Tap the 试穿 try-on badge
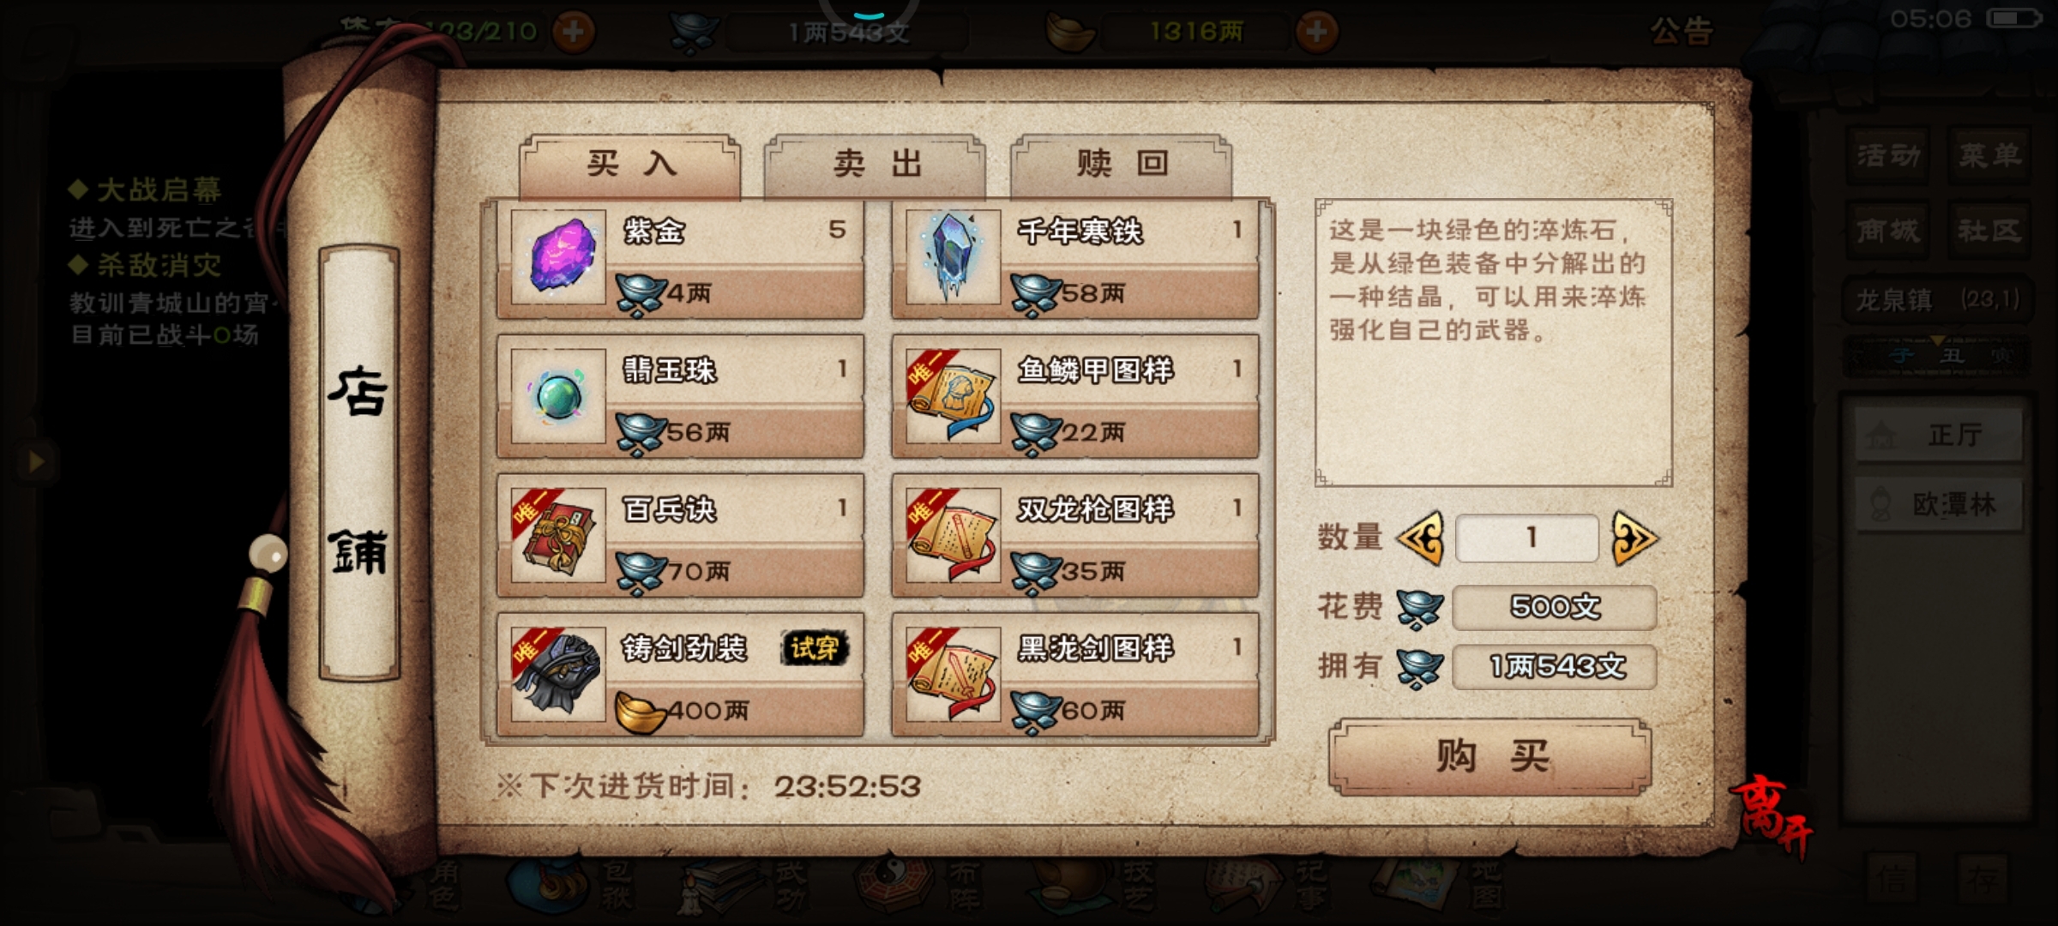The width and height of the screenshot is (2058, 926). coord(814,648)
